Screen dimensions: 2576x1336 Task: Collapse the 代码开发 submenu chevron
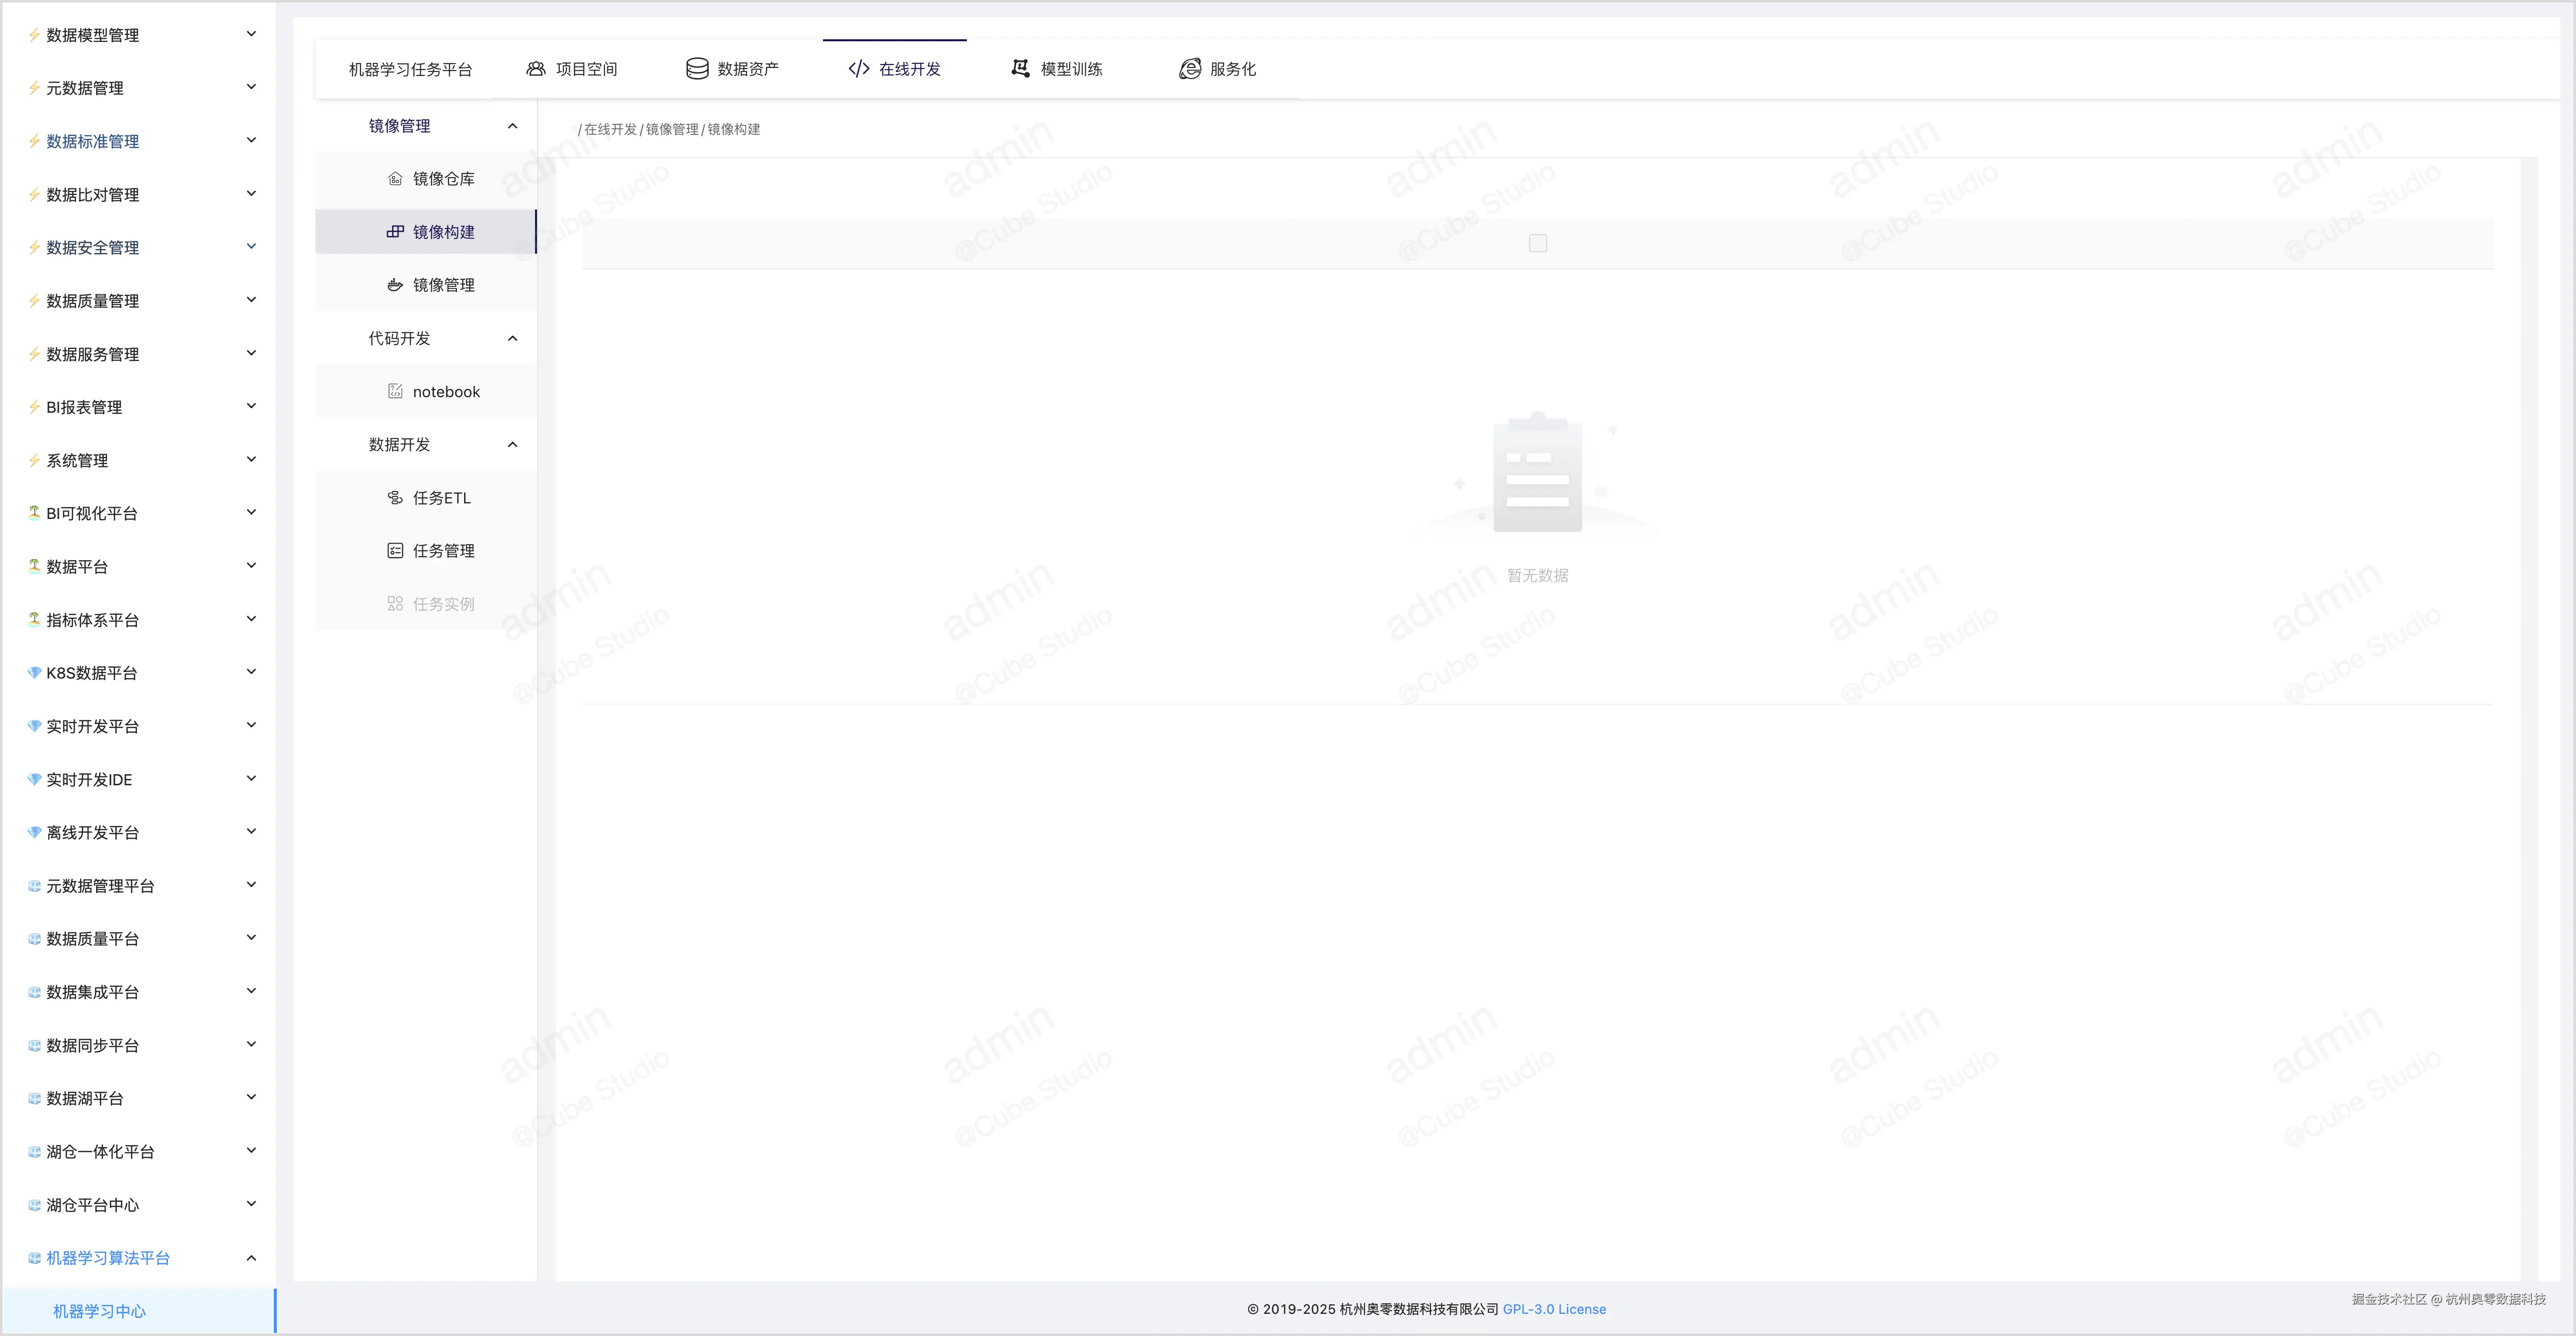point(513,338)
